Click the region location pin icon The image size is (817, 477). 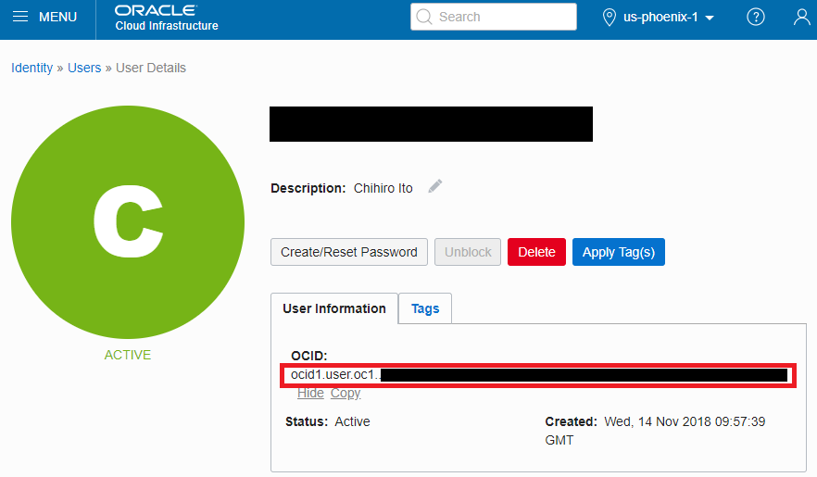coord(609,18)
